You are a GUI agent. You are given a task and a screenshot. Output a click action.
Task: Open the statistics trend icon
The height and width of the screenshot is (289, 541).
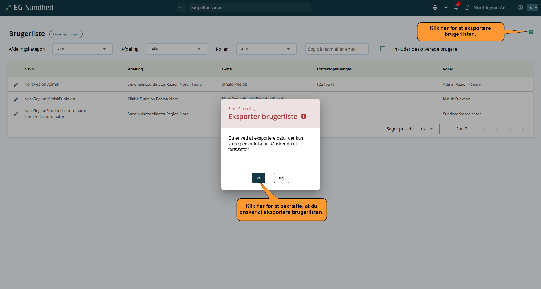[446, 8]
